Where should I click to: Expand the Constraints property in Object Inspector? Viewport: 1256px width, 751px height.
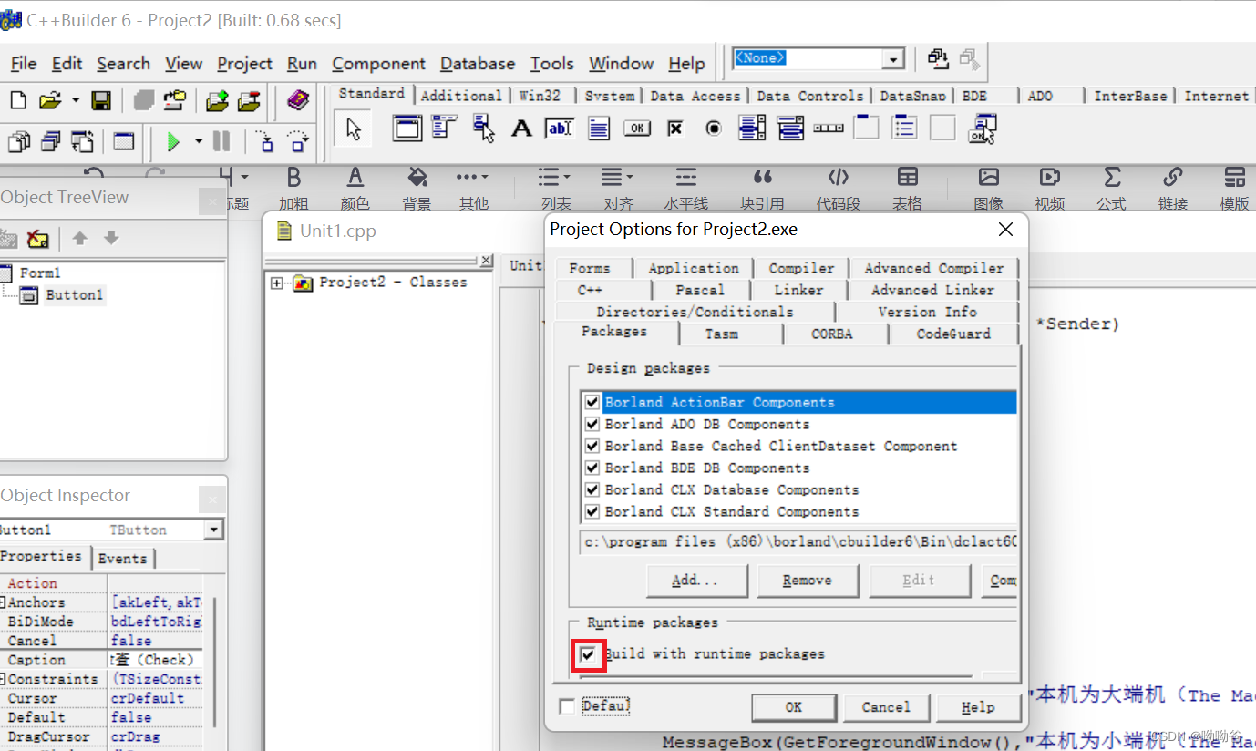[4, 679]
